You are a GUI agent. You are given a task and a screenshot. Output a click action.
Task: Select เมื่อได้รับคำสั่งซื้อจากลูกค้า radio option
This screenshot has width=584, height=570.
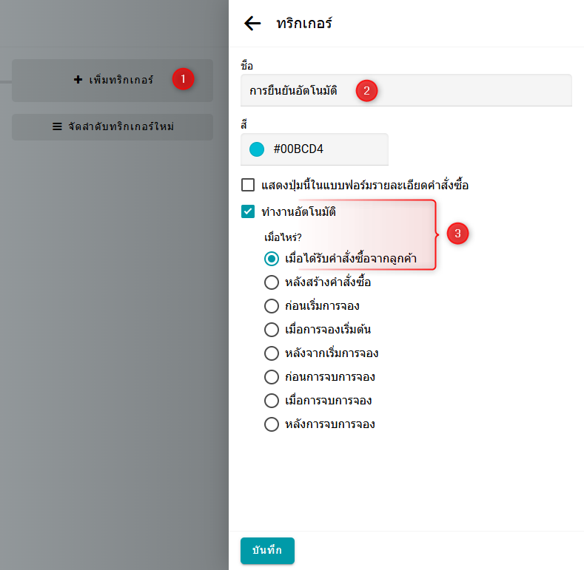coord(272,259)
